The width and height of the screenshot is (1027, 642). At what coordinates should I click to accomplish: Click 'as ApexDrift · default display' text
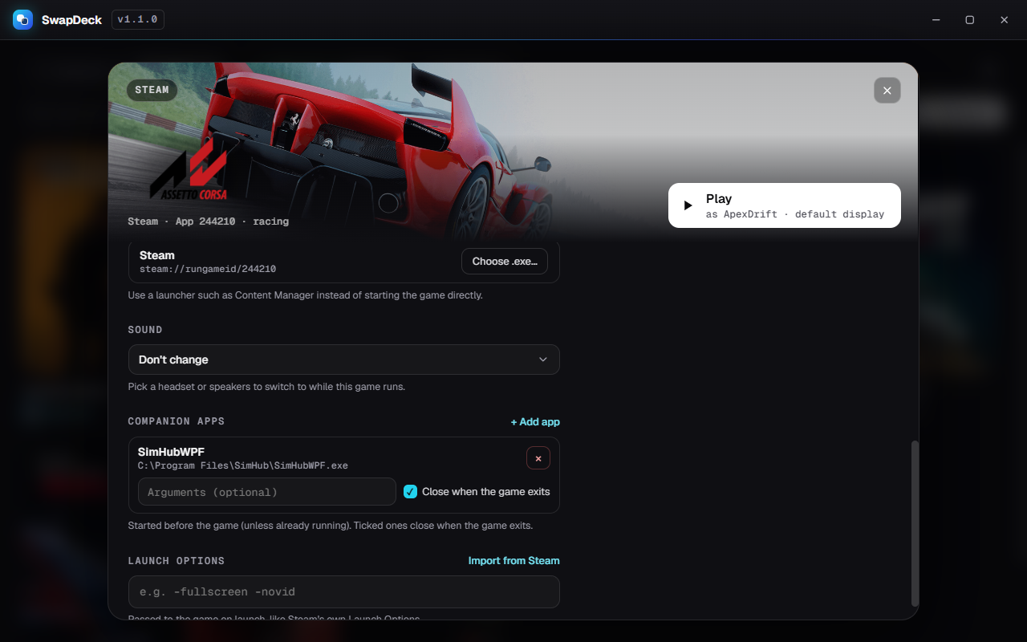tap(795, 214)
